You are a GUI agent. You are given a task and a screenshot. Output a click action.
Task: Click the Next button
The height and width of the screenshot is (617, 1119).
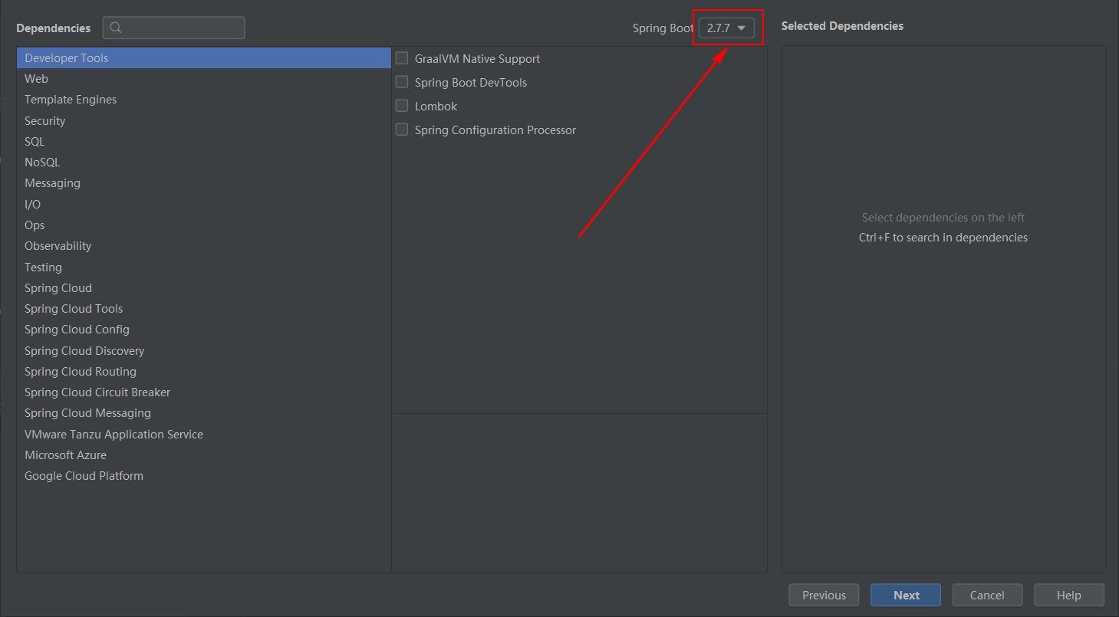906,596
